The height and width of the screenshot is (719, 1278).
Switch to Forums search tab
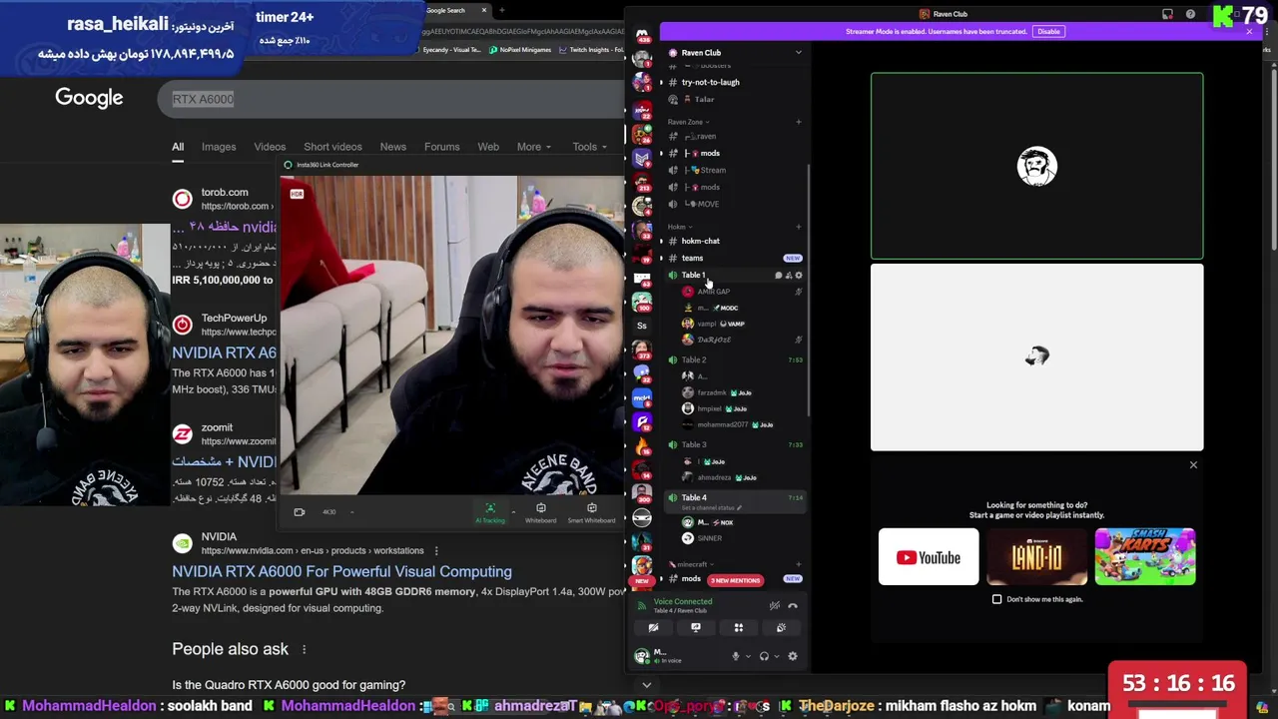click(x=441, y=147)
